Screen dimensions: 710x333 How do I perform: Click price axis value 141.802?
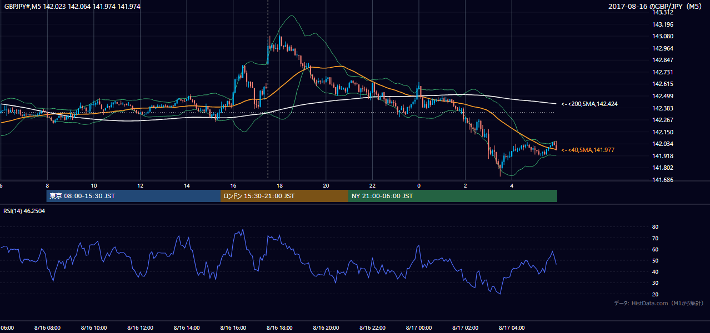[662, 168]
